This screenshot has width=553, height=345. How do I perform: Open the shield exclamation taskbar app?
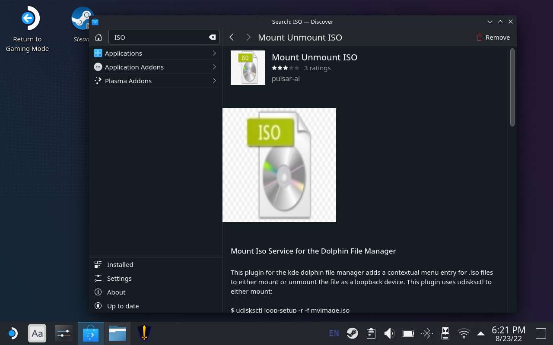[x=144, y=333]
